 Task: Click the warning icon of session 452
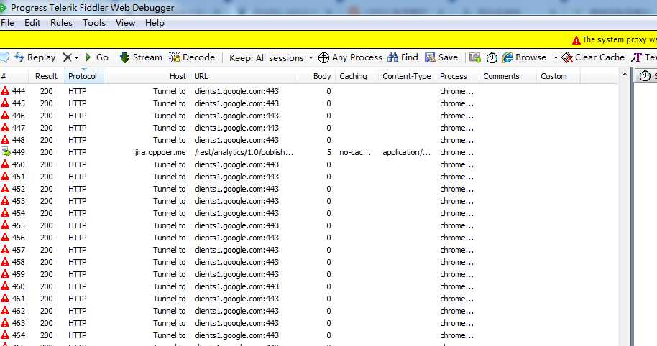5,188
